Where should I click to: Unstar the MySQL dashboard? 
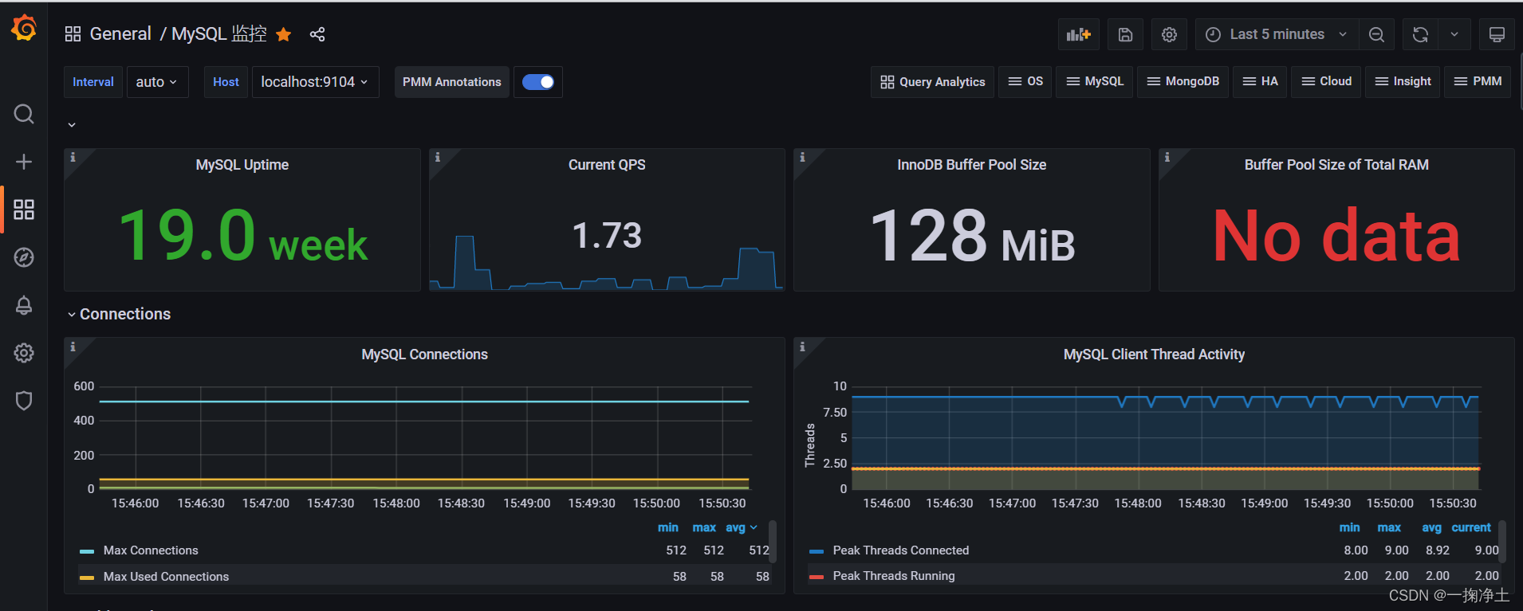coord(284,34)
